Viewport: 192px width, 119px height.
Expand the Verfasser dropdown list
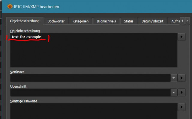point(174,78)
